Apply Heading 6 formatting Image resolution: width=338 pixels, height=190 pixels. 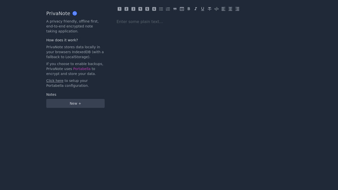click(154, 9)
